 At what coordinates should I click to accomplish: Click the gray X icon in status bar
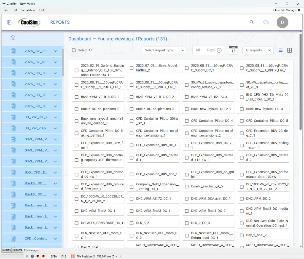tap(27, 256)
